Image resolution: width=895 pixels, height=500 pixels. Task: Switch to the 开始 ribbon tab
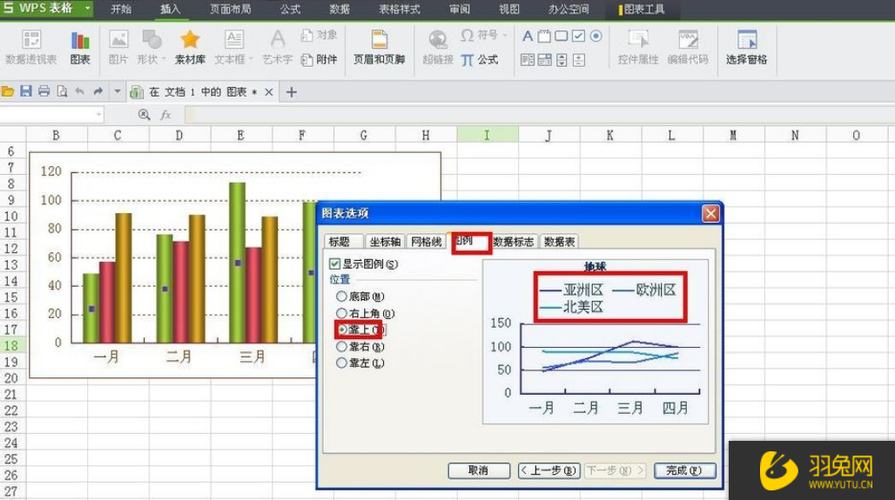tap(121, 9)
